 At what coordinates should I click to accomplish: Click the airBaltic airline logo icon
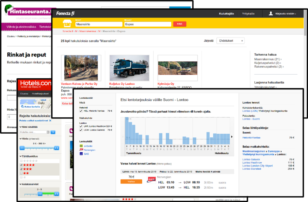81,146
